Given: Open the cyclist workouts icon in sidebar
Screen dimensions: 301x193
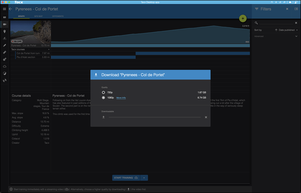Looking at the screenshot, I should [5, 39].
